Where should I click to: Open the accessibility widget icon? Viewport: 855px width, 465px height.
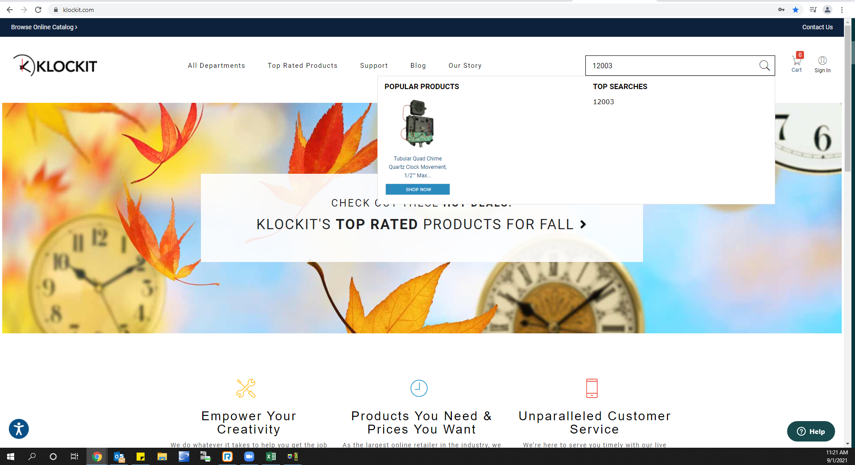19,429
